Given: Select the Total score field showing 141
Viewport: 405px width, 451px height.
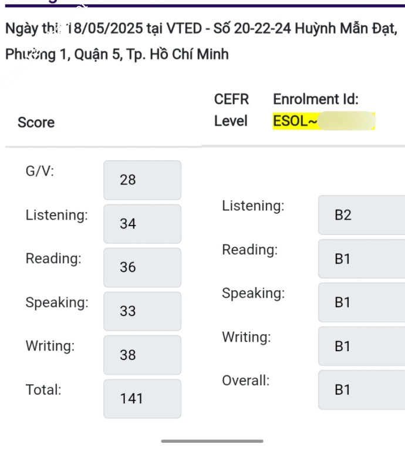Looking at the screenshot, I should [x=142, y=399].
